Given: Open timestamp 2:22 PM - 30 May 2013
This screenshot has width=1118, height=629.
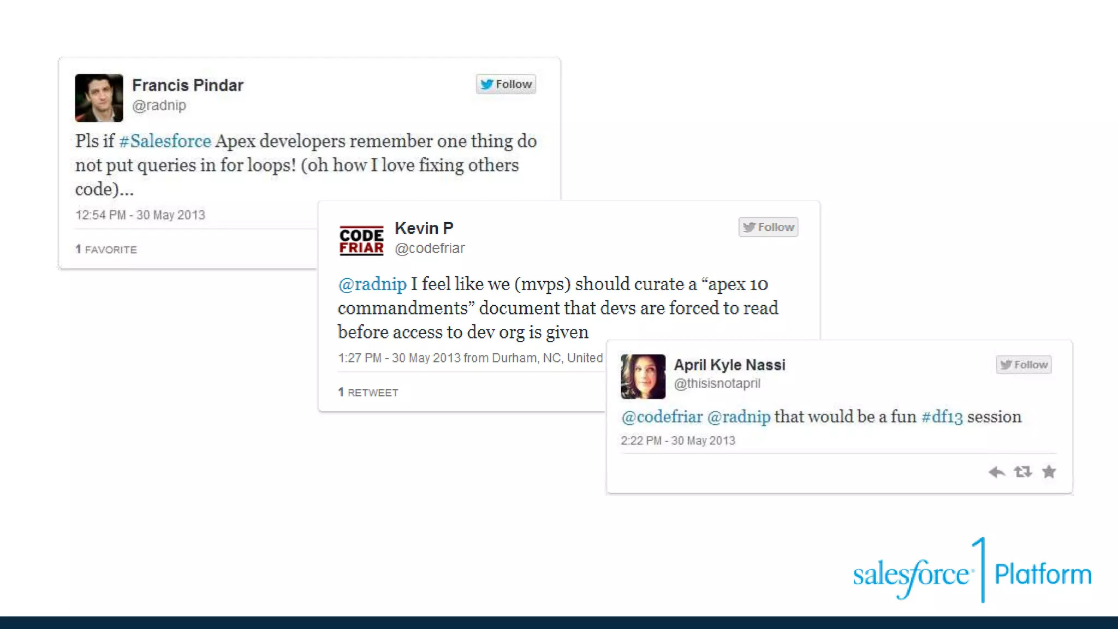Looking at the screenshot, I should pos(677,441).
